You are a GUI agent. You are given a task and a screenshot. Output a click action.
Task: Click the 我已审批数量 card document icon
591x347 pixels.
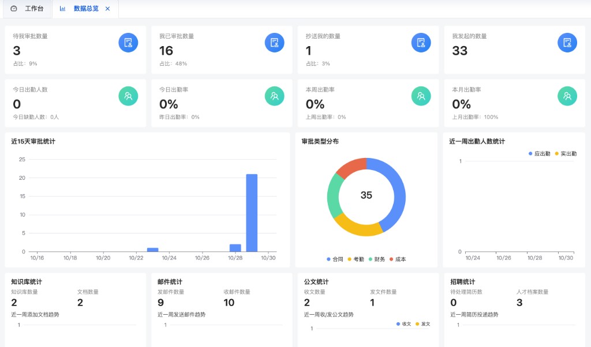274,43
